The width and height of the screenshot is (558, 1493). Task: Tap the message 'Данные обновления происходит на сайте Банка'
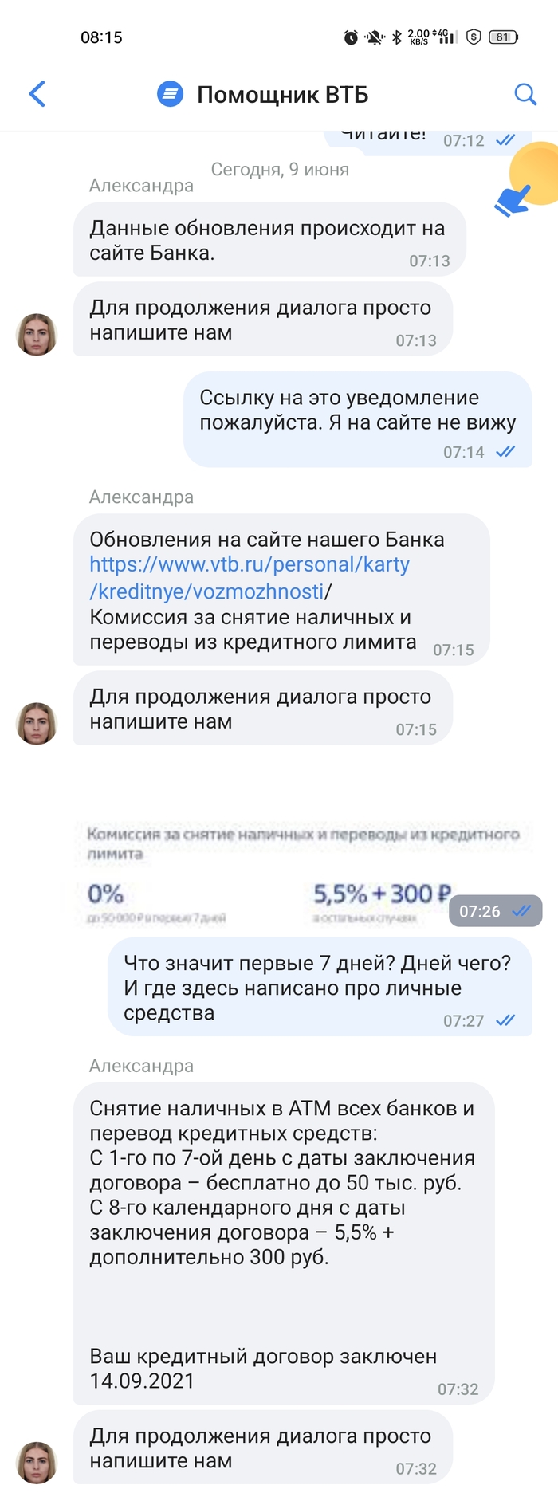point(269,240)
